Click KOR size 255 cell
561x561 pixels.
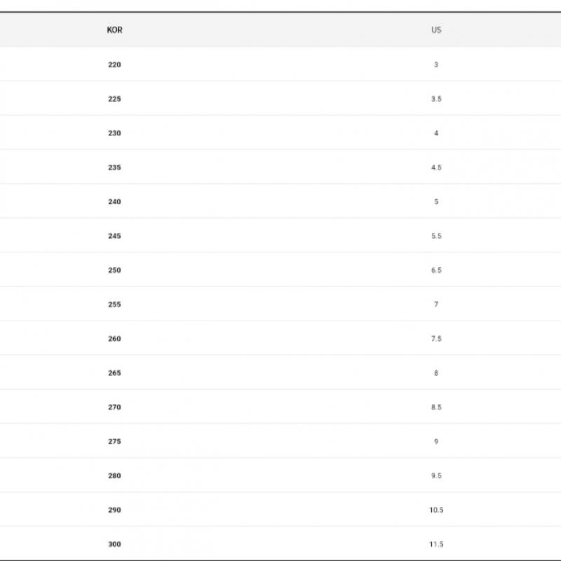coord(114,304)
